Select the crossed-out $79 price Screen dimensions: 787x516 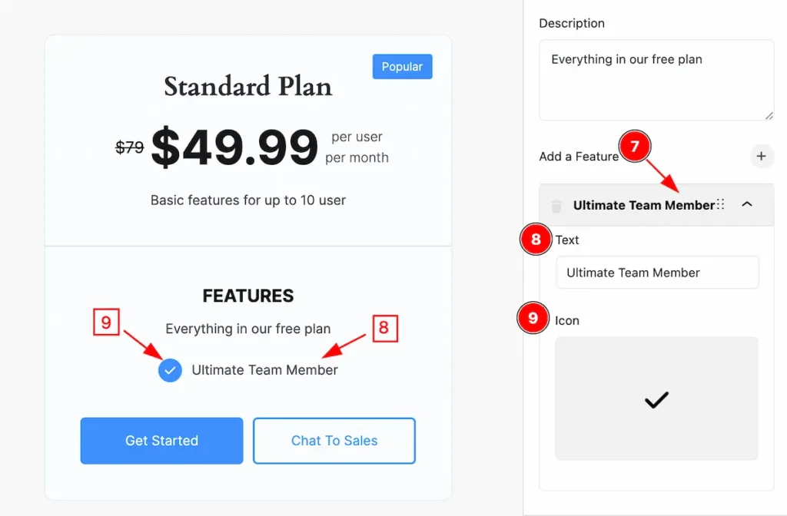pos(129,147)
